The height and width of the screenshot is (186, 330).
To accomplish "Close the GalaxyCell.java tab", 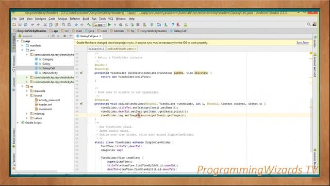I will [101, 36].
